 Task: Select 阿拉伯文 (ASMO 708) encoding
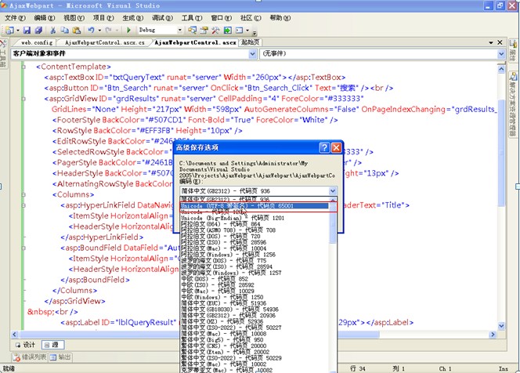tap(255, 230)
